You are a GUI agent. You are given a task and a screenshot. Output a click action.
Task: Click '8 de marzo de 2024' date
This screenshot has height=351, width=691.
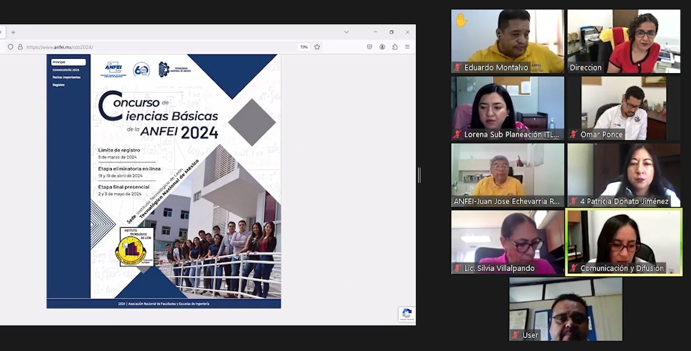point(117,157)
